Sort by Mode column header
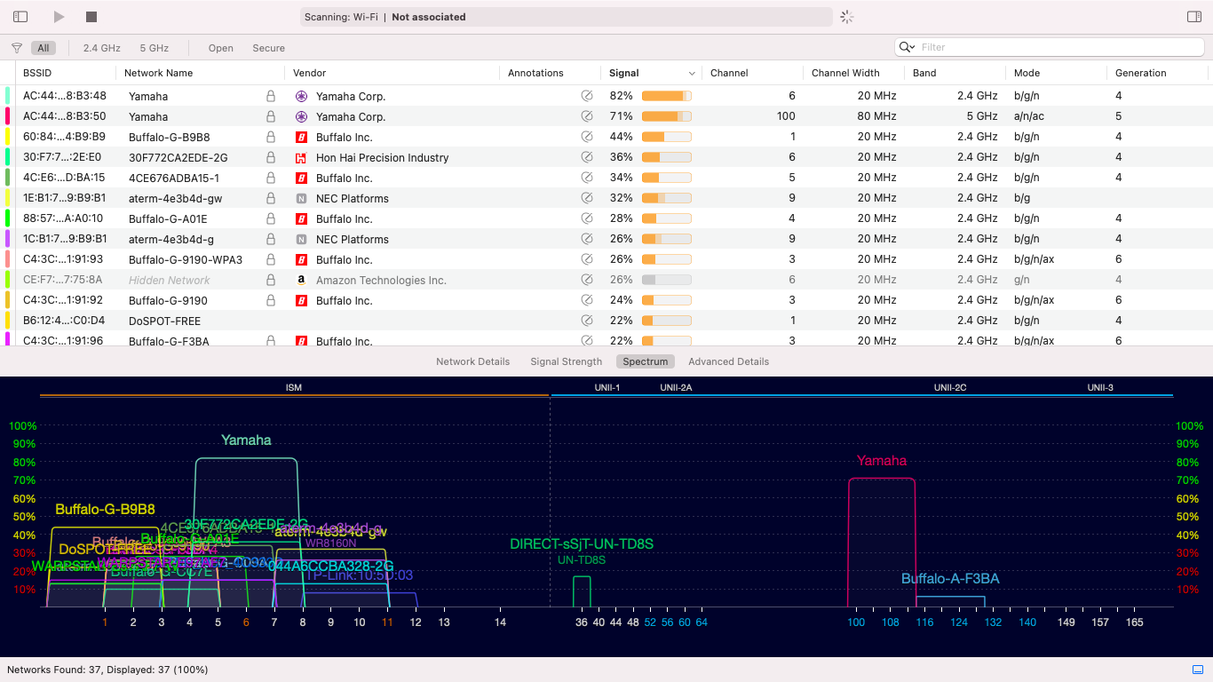This screenshot has height=682, width=1213. [1027, 73]
